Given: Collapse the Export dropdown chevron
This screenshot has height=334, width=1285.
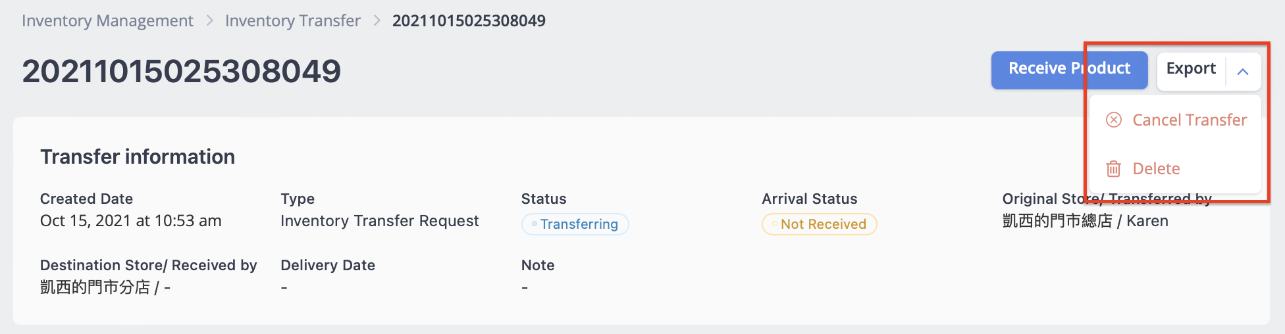Looking at the screenshot, I should pyautogui.click(x=1243, y=71).
